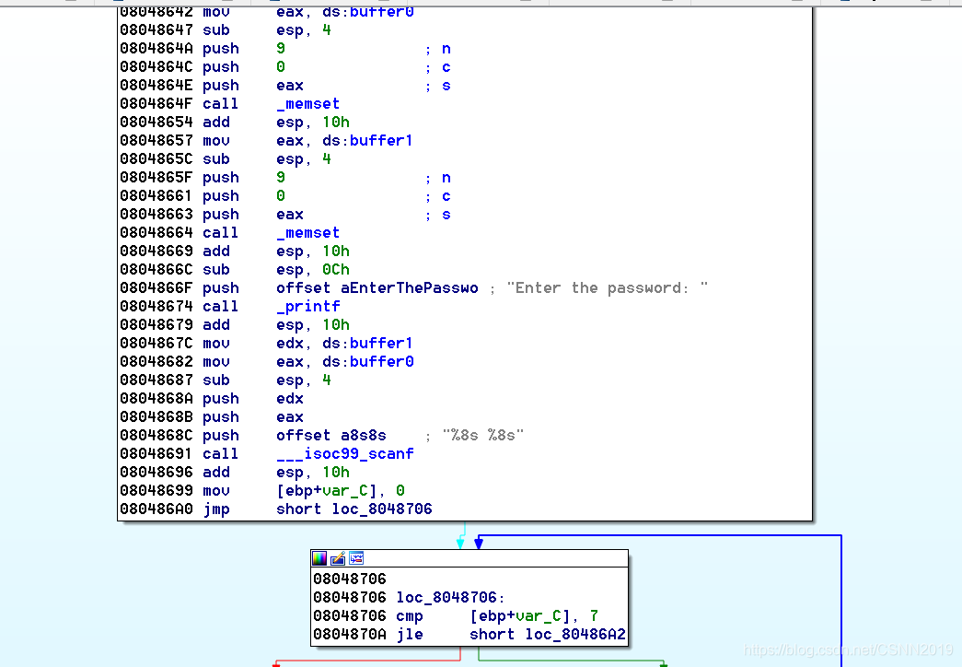Screen dimensions: 962x667
Task: Select offset aEnterThePasswo operand
Action: click(x=377, y=288)
